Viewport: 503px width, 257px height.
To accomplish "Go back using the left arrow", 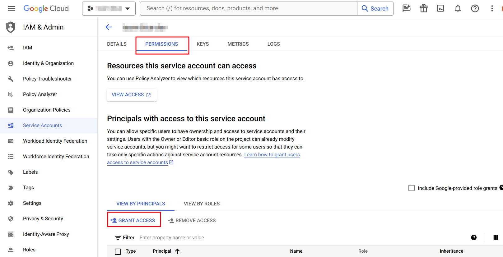I will [x=109, y=27].
